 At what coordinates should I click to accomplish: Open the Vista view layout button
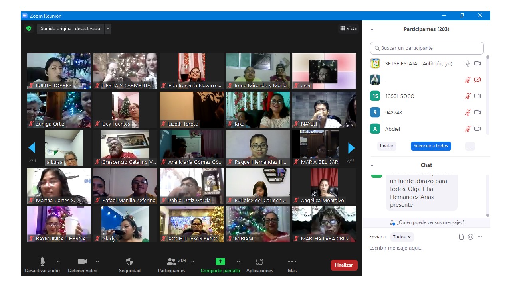[349, 28]
